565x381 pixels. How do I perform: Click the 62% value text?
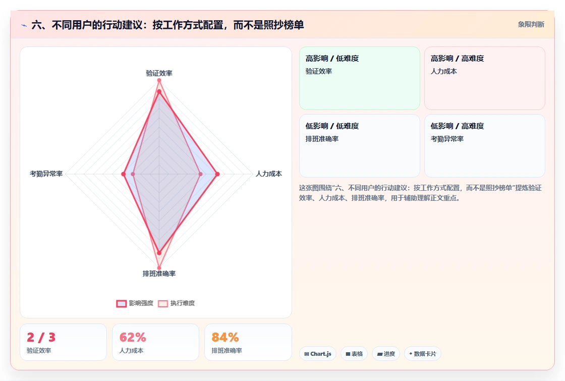click(133, 338)
